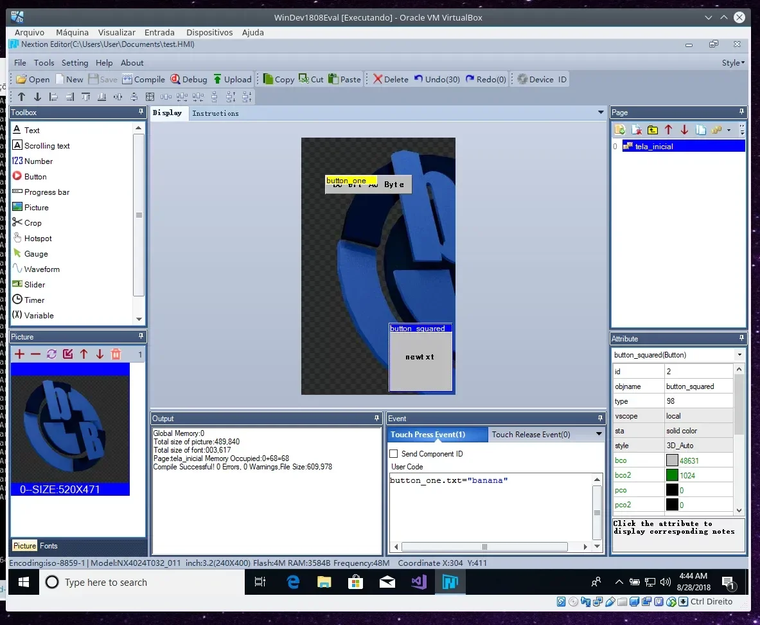760x625 pixels.
Task: Add a Gauge component from Toolbox
Action: 30,253
